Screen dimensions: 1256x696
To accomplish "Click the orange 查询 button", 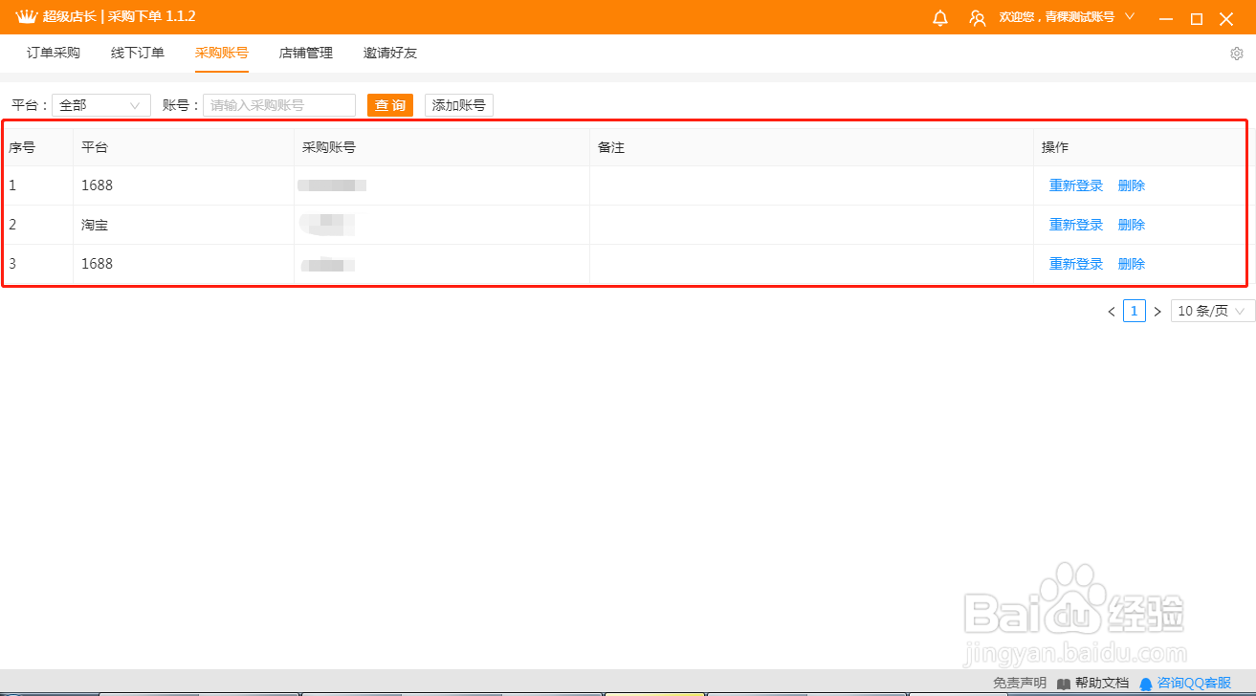I will [x=390, y=105].
